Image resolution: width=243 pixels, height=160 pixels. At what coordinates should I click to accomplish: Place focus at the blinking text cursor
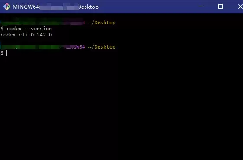click(x=6, y=53)
